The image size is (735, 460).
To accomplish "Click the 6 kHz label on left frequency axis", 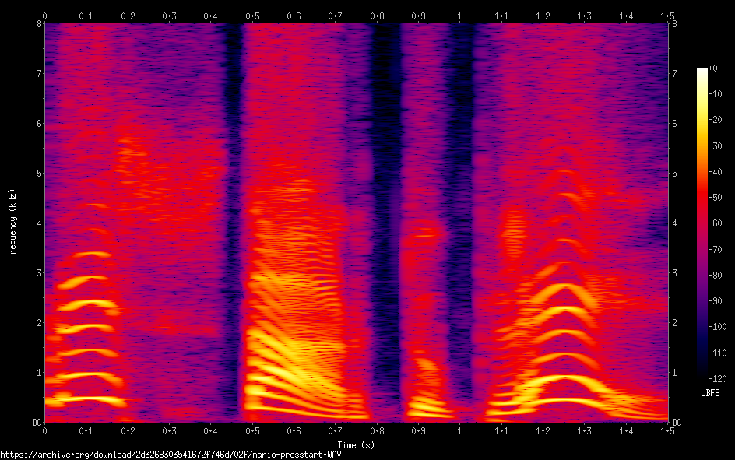I will point(38,123).
